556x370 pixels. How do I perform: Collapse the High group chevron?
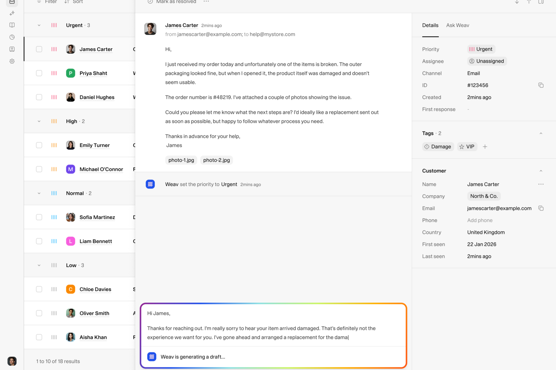tap(39, 121)
